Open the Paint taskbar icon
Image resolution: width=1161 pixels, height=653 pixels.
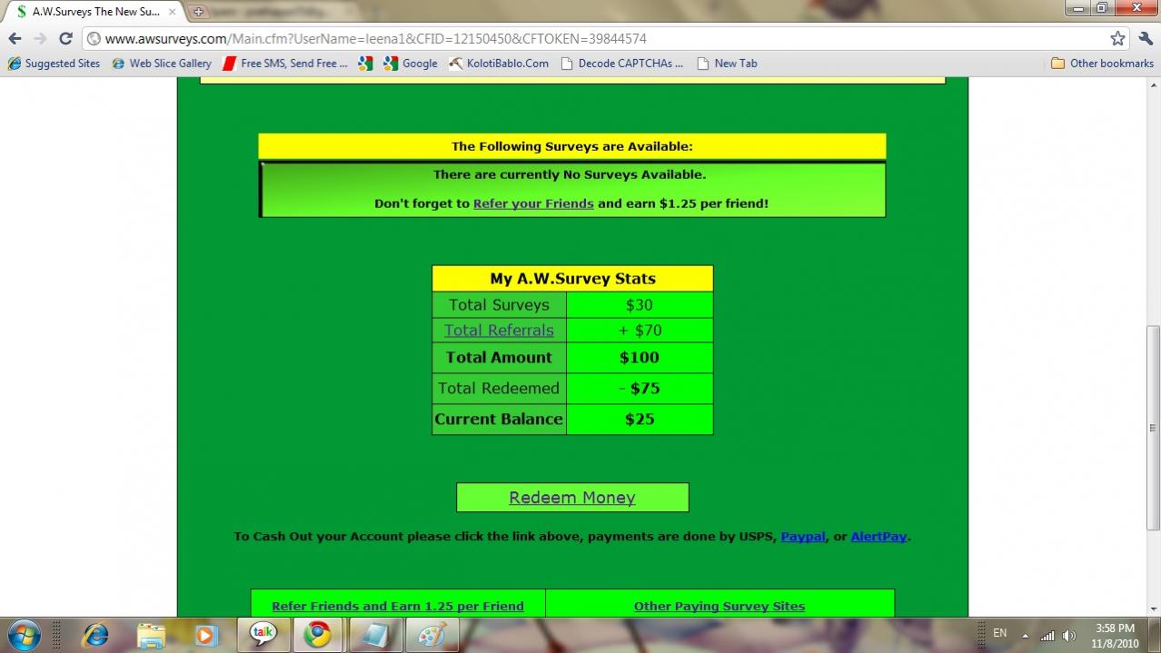pos(431,635)
